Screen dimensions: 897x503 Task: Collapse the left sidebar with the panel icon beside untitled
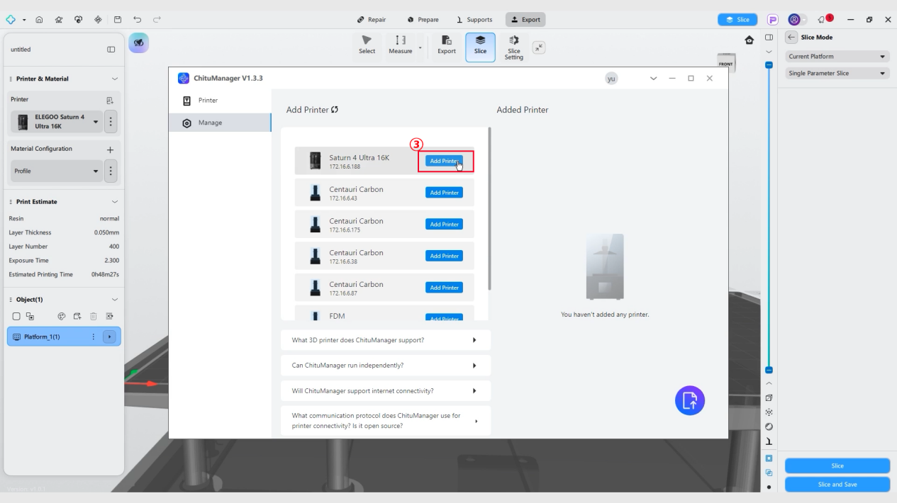(x=111, y=50)
